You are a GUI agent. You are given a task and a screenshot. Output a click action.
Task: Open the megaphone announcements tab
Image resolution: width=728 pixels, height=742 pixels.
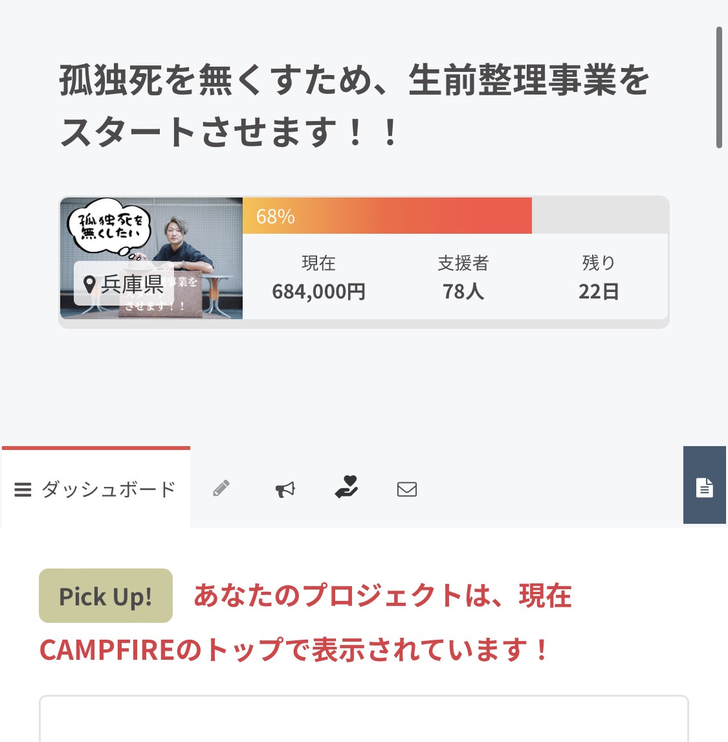285,489
